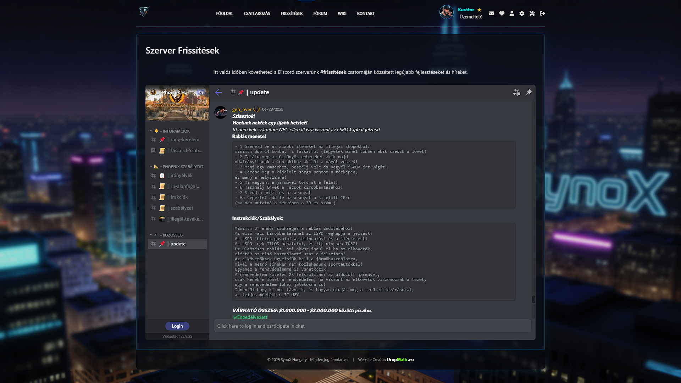Open the threads icon in channel header

(516, 92)
